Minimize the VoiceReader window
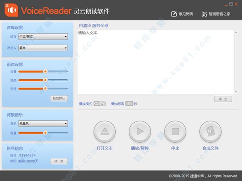 [x=226, y=5]
